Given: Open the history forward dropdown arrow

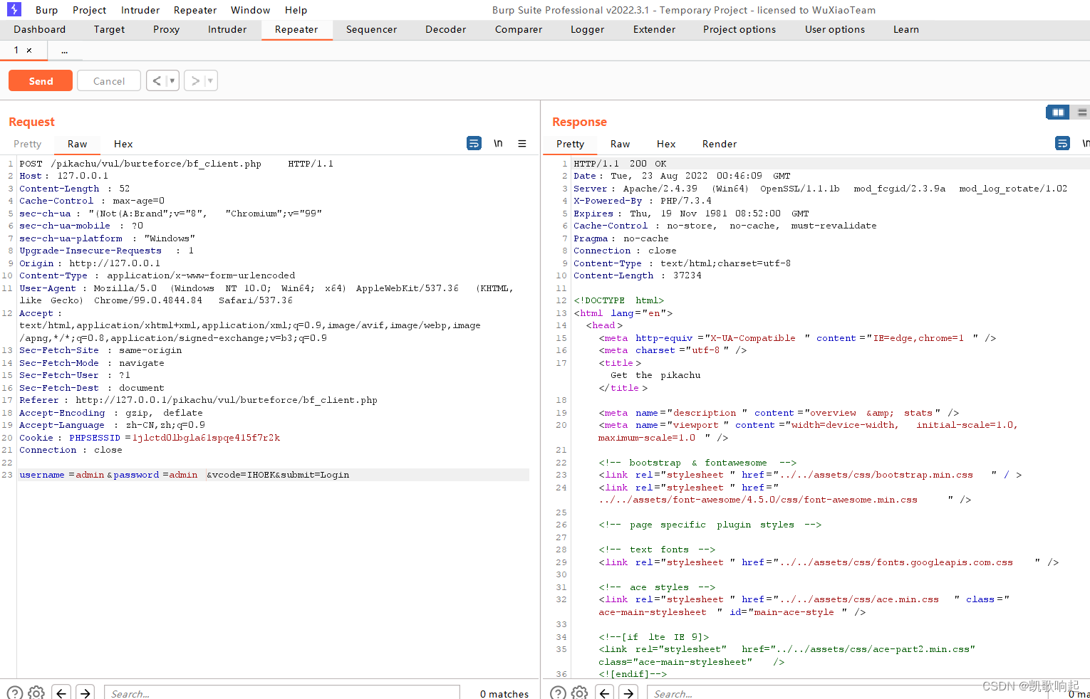Looking at the screenshot, I should point(210,80).
